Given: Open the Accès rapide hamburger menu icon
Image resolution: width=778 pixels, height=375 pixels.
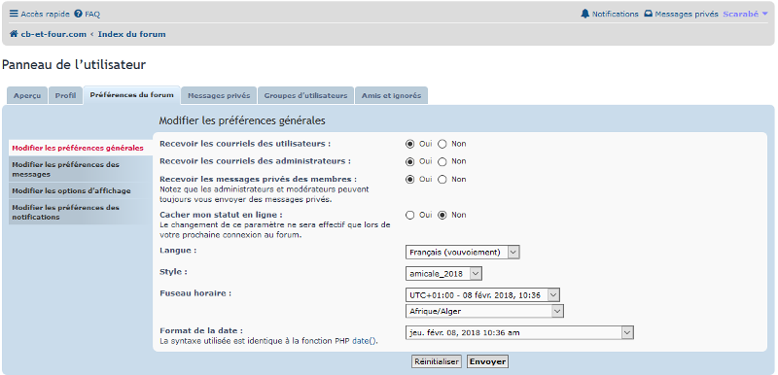Looking at the screenshot, I should pos(14,14).
